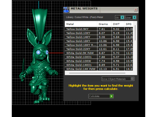Click the metal list vertical scrollbar
The image size is (157, 117).
135,33
